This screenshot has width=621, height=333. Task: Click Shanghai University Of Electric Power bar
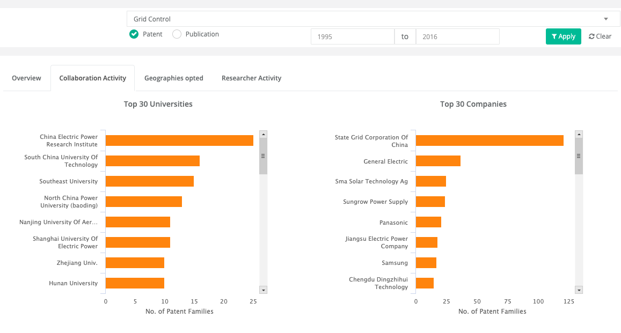click(x=138, y=242)
